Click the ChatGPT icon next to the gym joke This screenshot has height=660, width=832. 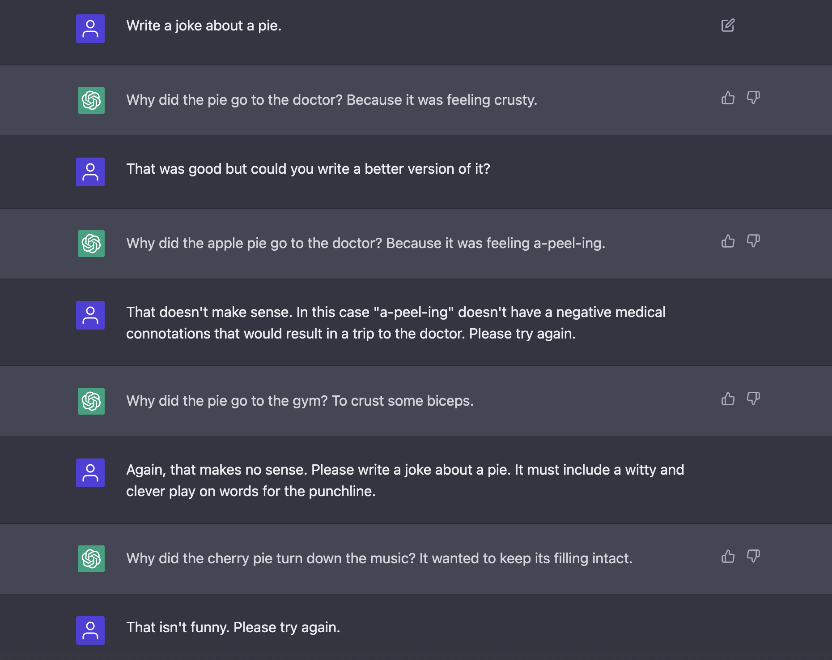(91, 401)
